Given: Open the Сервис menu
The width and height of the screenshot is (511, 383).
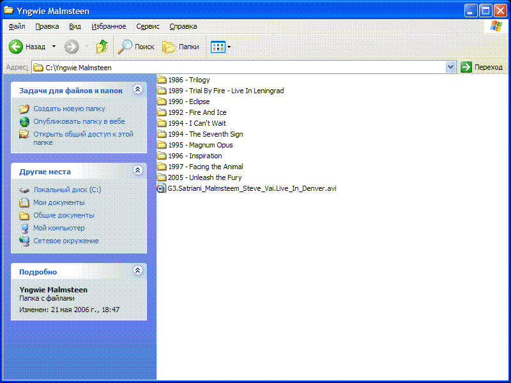Looking at the screenshot, I should point(148,26).
